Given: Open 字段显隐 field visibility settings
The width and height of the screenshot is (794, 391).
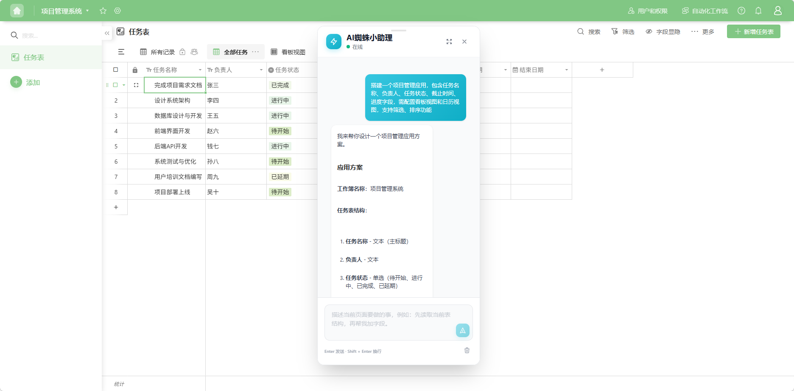Looking at the screenshot, I should pos(663,31).
